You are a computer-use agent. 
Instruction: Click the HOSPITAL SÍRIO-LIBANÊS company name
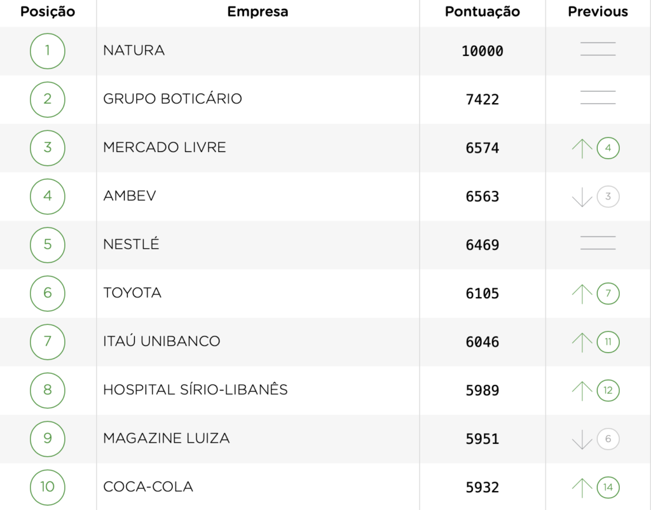pos(195,390)
